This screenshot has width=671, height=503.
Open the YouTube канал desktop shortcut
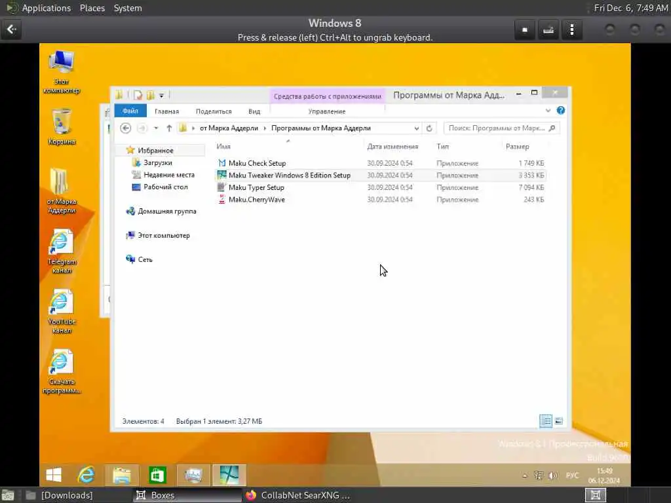pyautogui.click(x=62, y=311)
